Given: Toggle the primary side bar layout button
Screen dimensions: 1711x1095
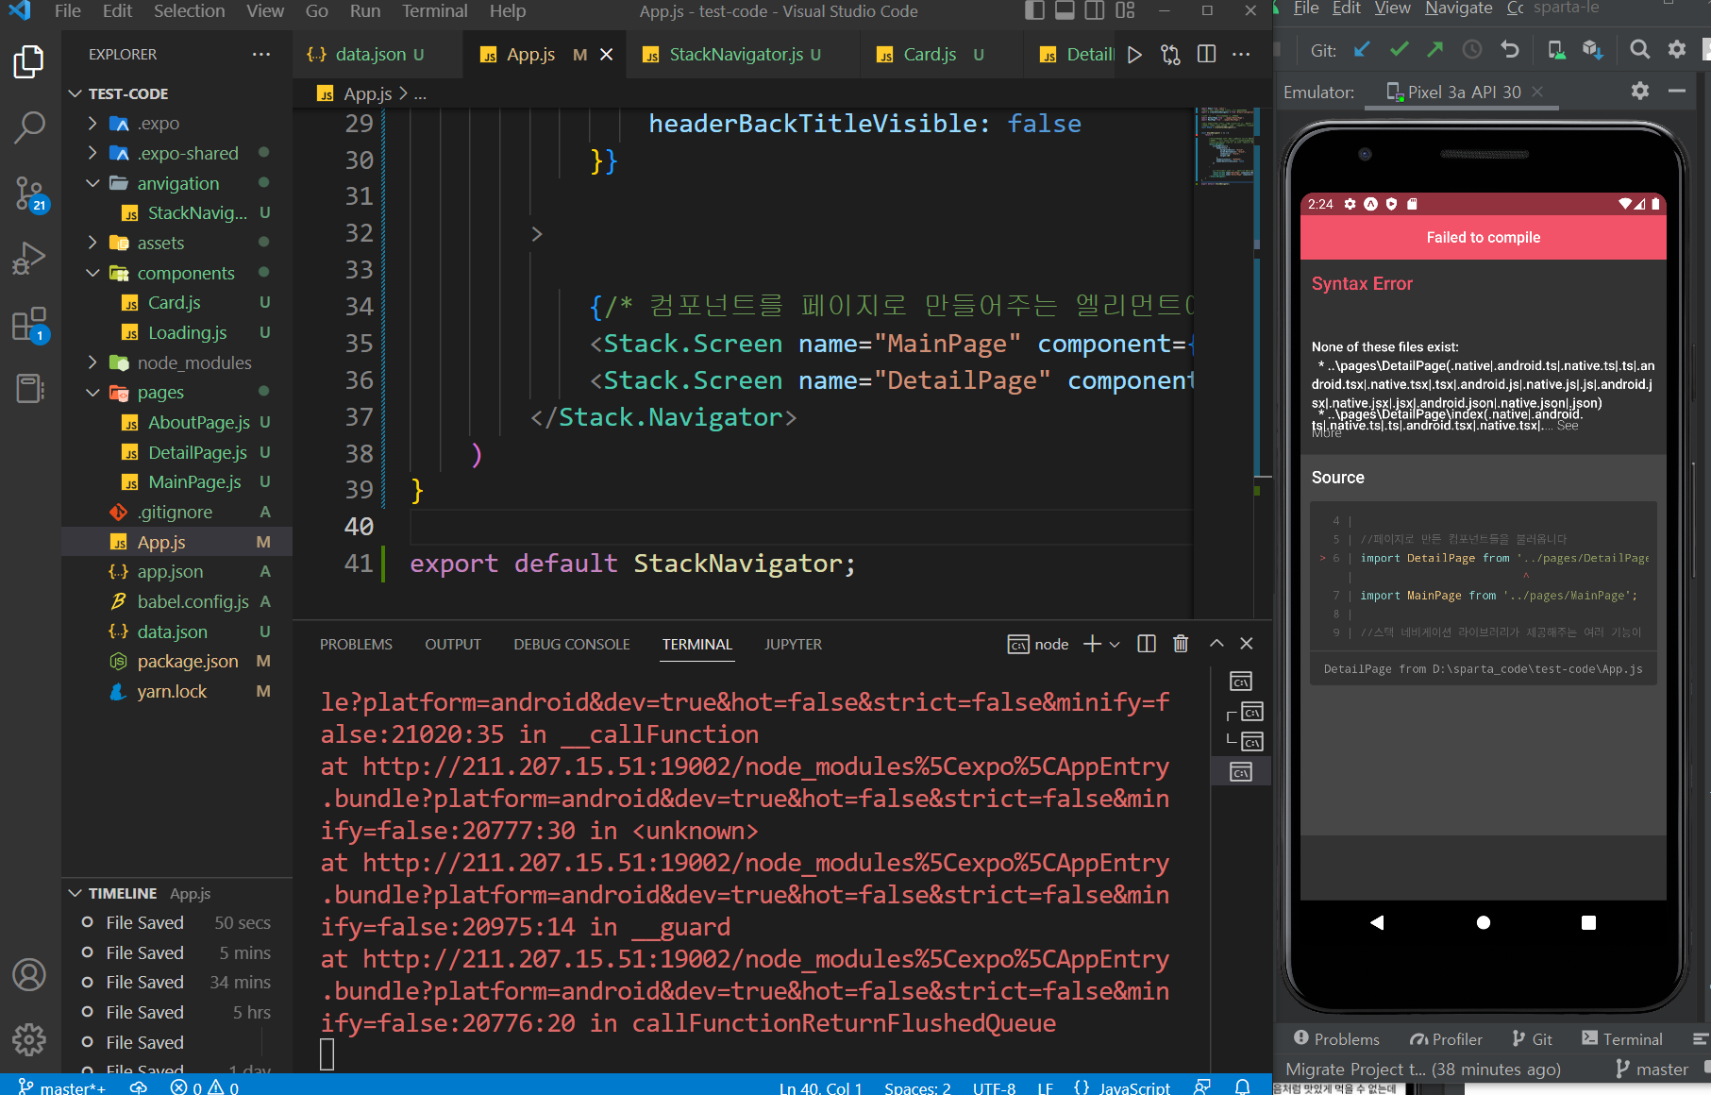Looking at the screenshot, I should click(x=1035, y=11).
